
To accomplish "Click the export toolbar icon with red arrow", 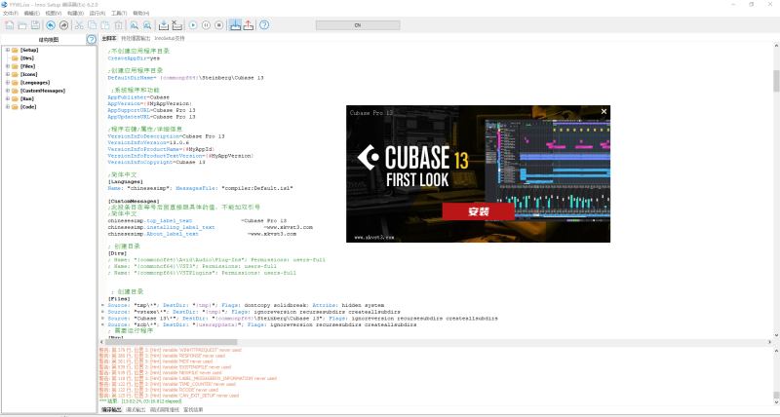I will (249, 25).
